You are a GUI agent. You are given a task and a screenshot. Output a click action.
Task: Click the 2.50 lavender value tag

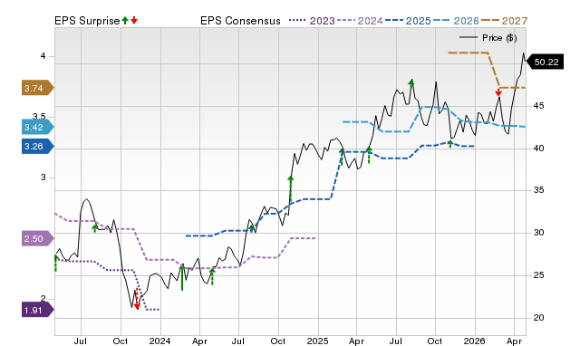coord(38,238)
